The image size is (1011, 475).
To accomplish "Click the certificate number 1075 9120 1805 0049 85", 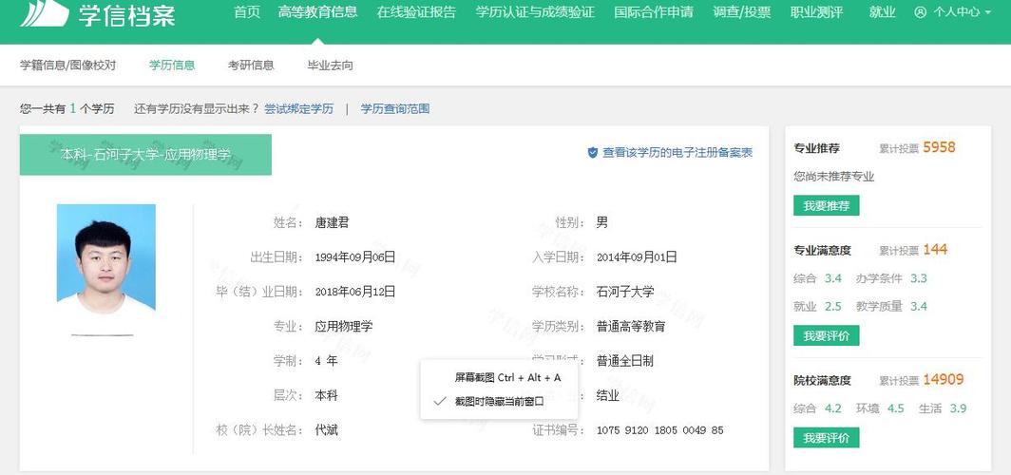I will pos(660,430).
